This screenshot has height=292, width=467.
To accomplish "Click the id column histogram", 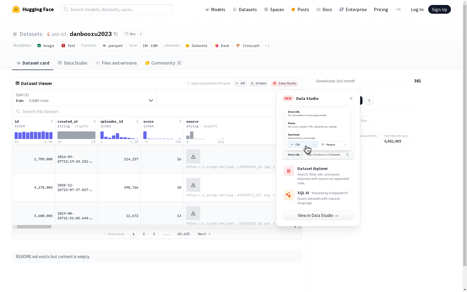I will click(x=34, y=135).
